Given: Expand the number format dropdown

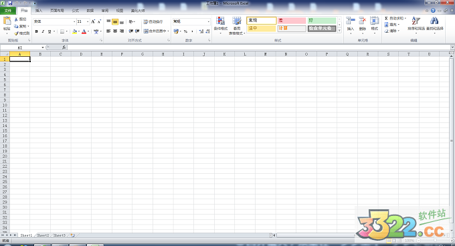Looking at the screenshot, I should (x=208, y=21).
